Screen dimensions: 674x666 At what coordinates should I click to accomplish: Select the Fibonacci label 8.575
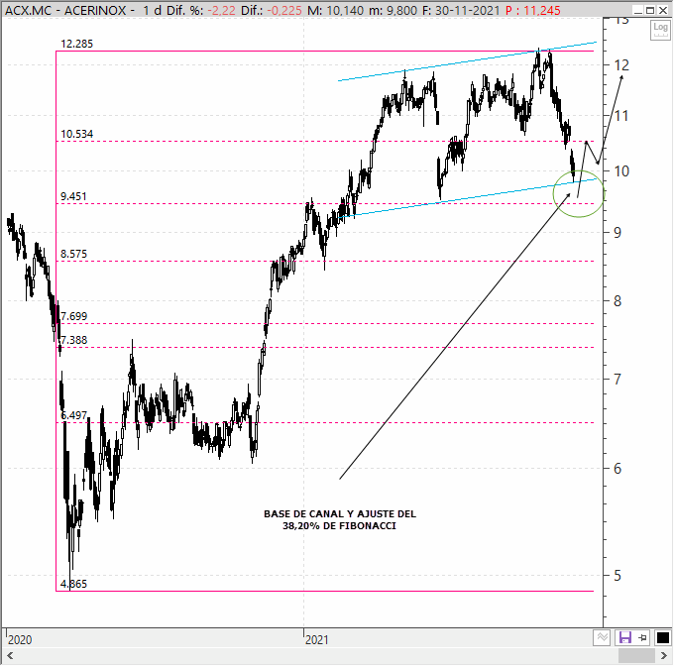73,254
